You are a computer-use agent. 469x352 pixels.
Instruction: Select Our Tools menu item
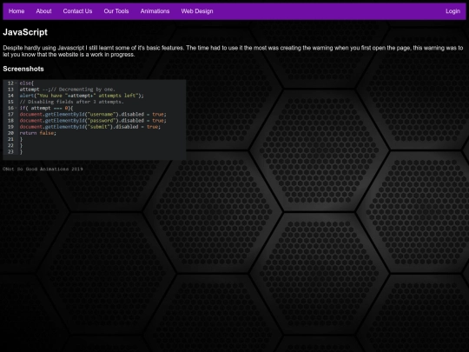(x=116, y=11)
